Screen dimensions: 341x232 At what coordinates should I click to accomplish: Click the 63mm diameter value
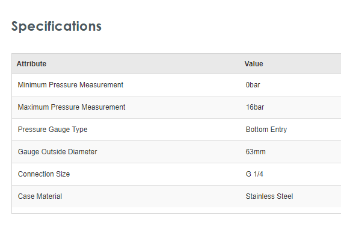(x=256, y=152)
